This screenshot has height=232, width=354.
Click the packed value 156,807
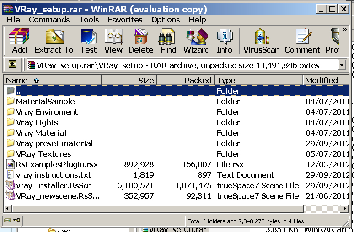[x=197, y=164]
